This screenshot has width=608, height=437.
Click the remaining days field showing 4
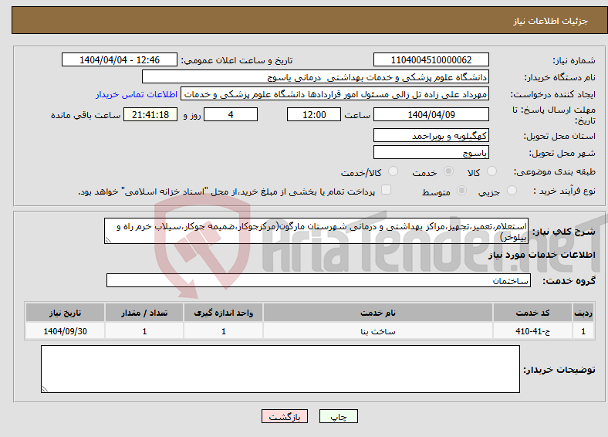point(231,114)
